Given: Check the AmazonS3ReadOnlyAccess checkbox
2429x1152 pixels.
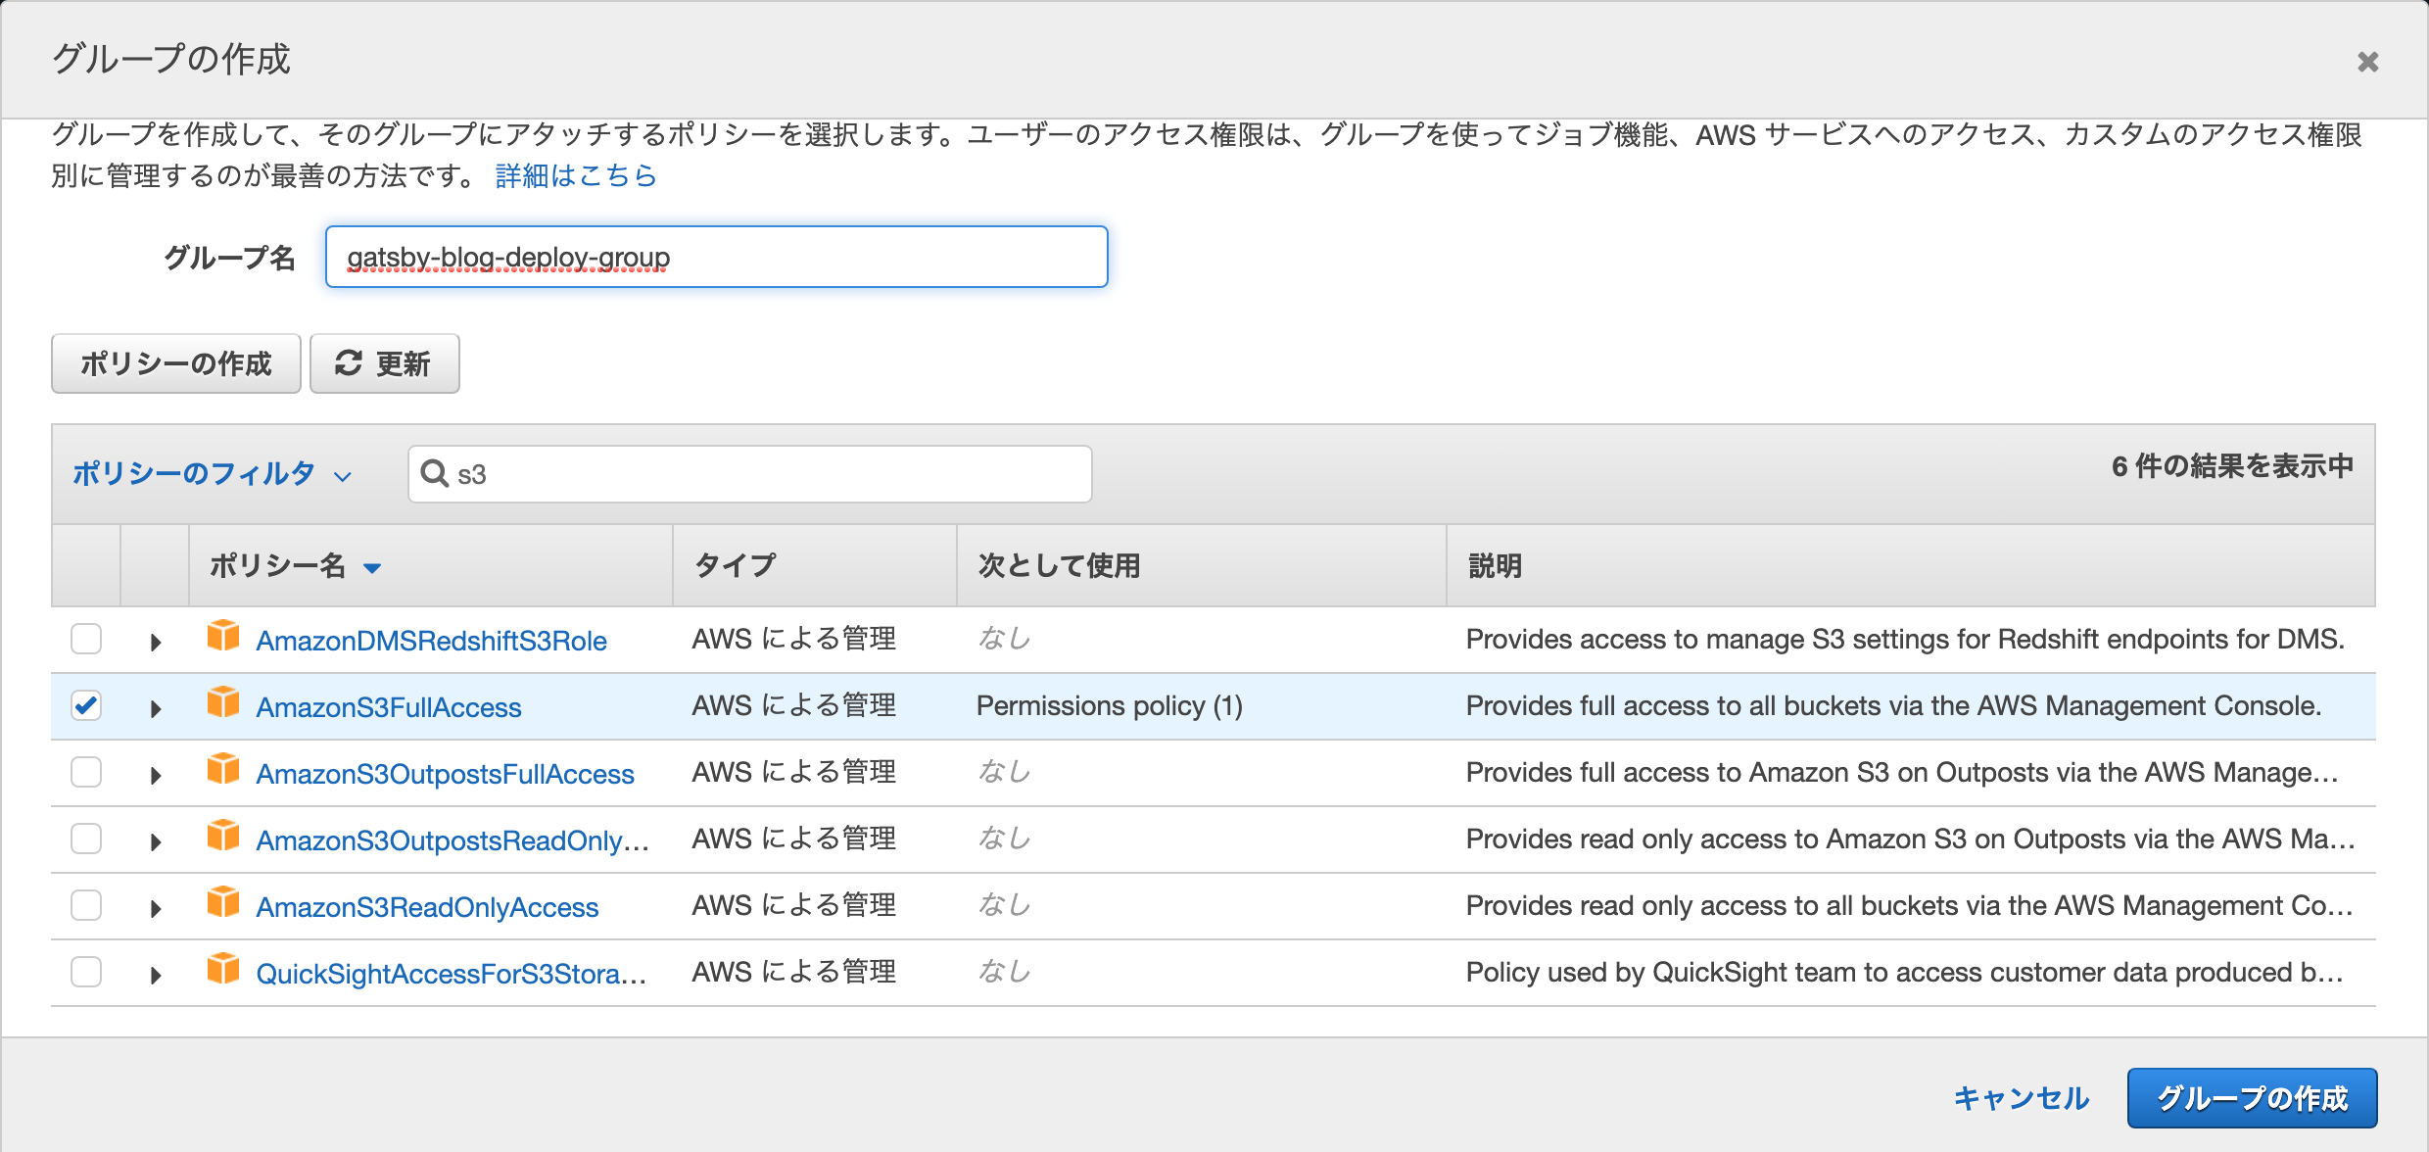Looking at the screenshot, I should 86,905.
